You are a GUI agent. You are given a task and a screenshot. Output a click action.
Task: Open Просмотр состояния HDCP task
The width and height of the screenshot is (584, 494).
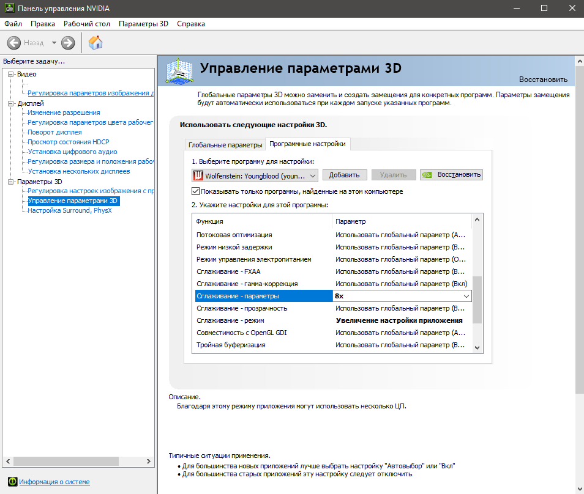point(69,142)
